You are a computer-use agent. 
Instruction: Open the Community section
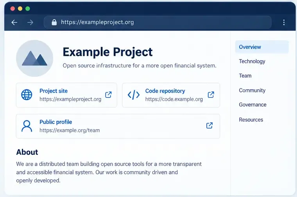(252, 90)
